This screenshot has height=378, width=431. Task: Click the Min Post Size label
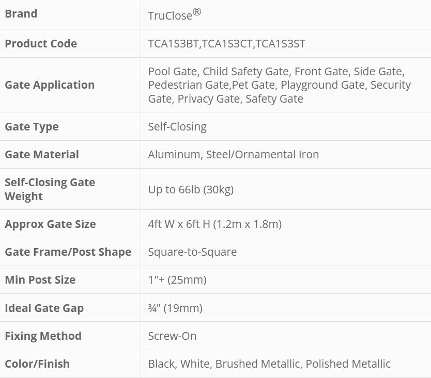pos(40,280)
